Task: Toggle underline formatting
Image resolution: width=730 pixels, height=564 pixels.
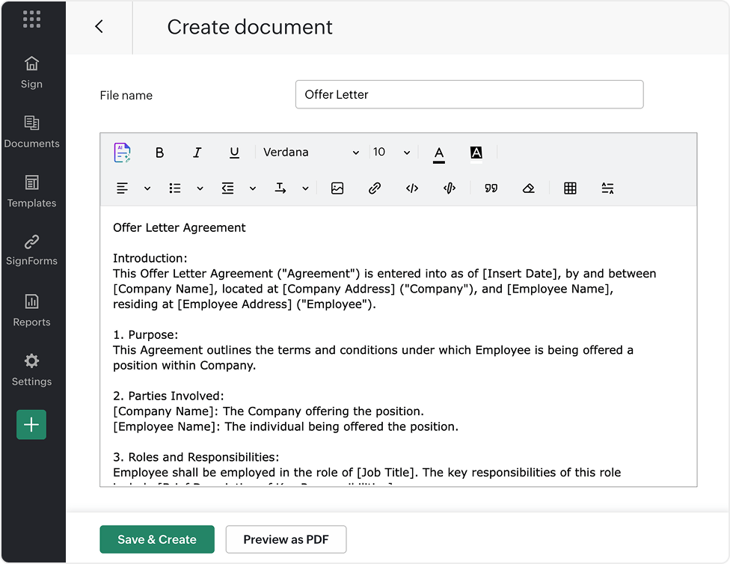Action: [x=234, y=152]
